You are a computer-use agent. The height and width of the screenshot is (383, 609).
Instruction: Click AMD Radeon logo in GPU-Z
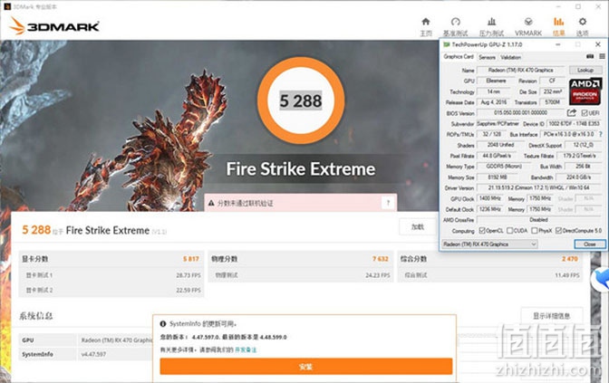(x=585, y=91)
